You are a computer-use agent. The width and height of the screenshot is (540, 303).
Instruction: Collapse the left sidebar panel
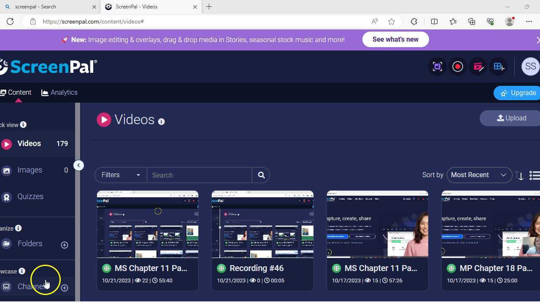(x=78, y=165)
